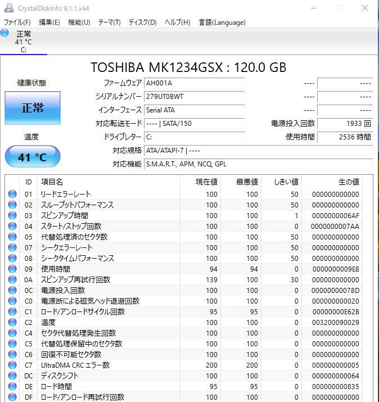Click raw value 0000000009E8

point(336,269)
